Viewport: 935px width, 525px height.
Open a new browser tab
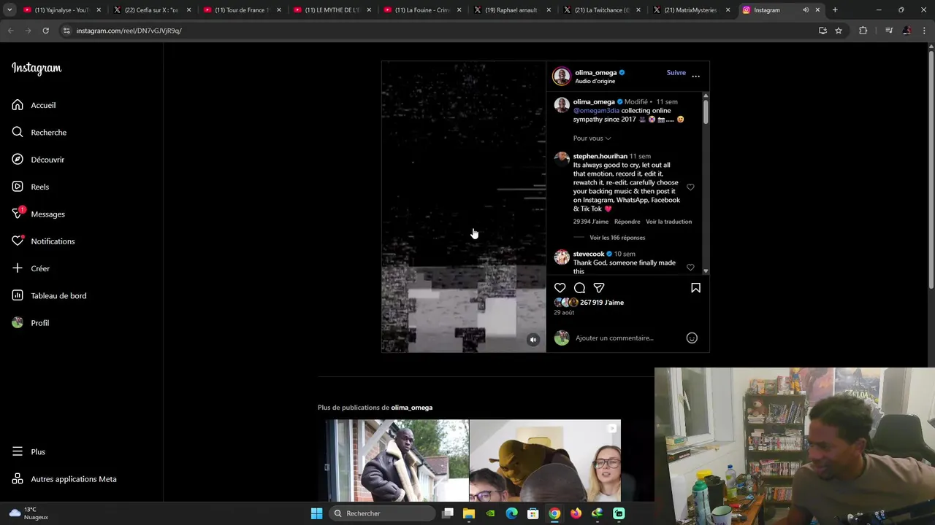[x=835, y=10]
